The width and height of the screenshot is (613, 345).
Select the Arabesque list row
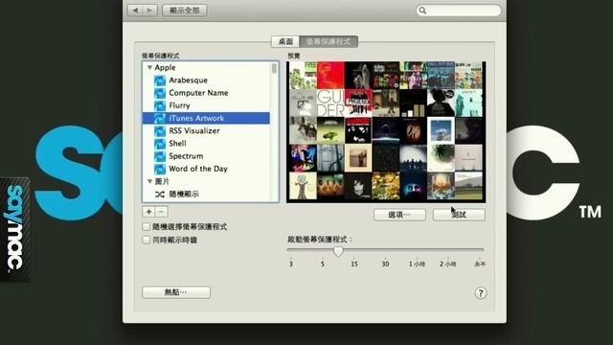click(x=206, y=80)
